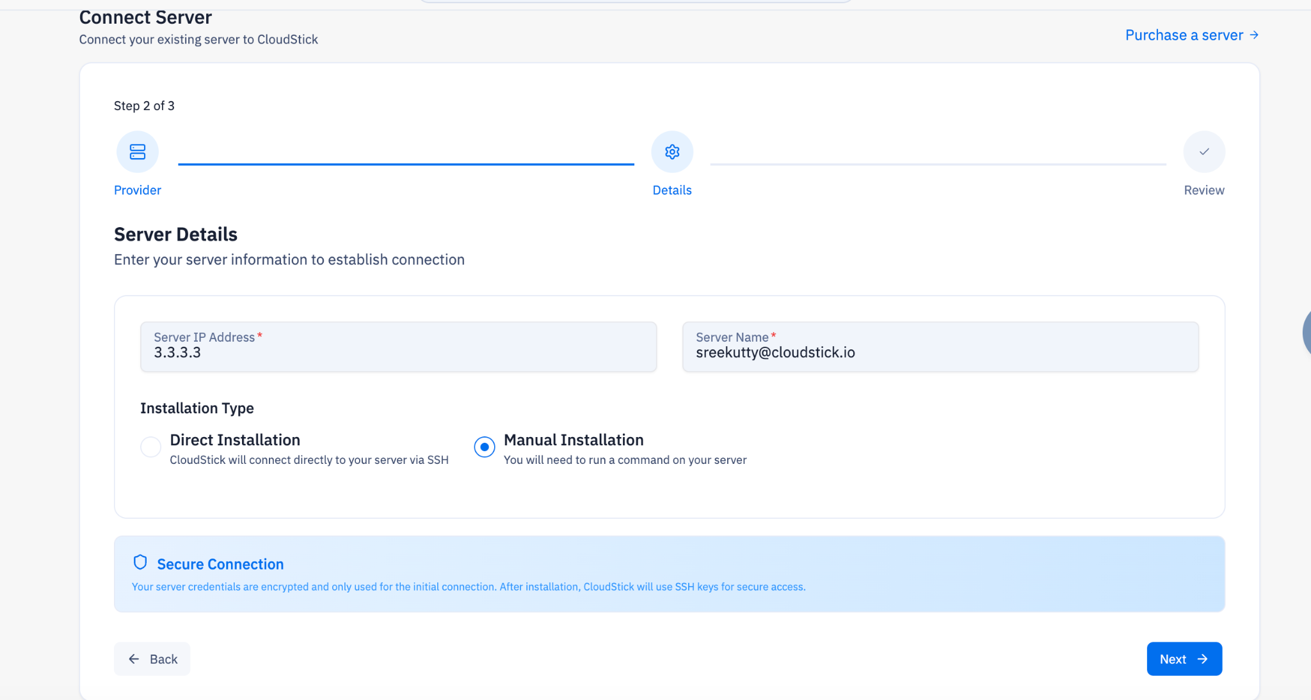Screen dimensions: 1311x700
Task: Select Manual Installation radio button
Action: (x=485, y=447)
